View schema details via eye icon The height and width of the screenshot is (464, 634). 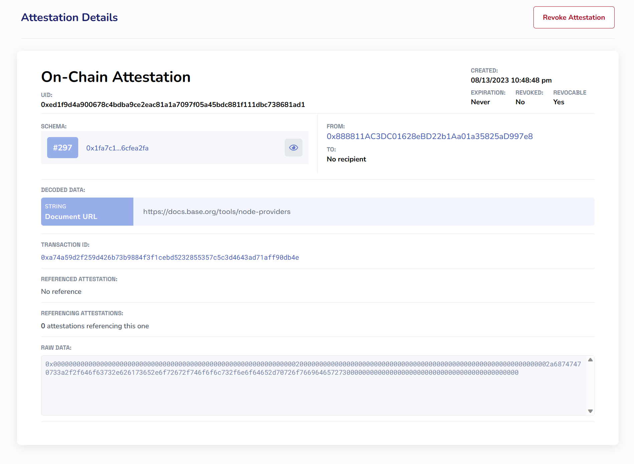[x=293, y=147]
